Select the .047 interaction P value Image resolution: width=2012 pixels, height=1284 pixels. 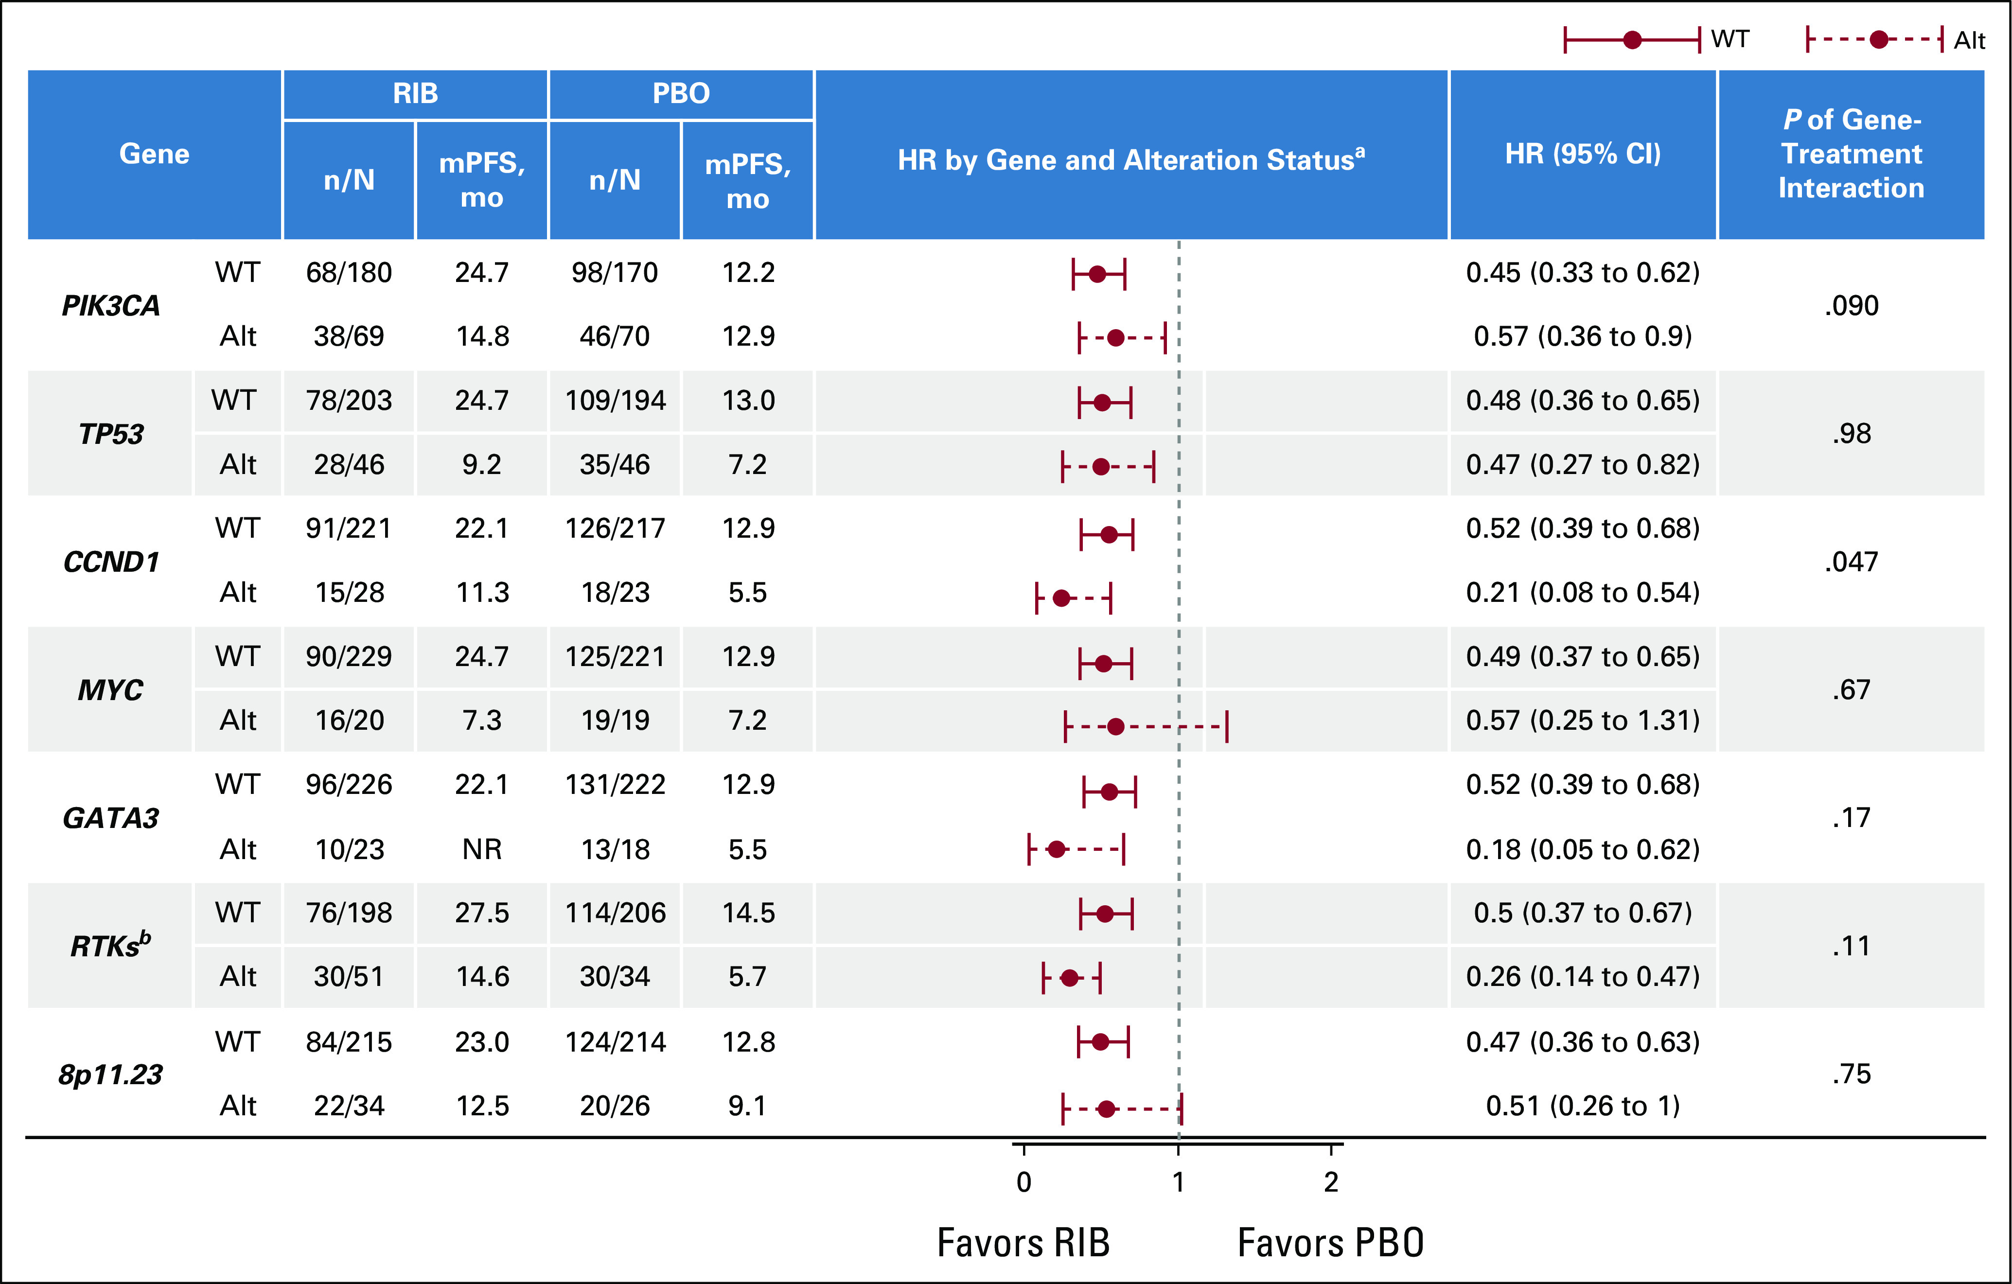tap(1852, 562)
